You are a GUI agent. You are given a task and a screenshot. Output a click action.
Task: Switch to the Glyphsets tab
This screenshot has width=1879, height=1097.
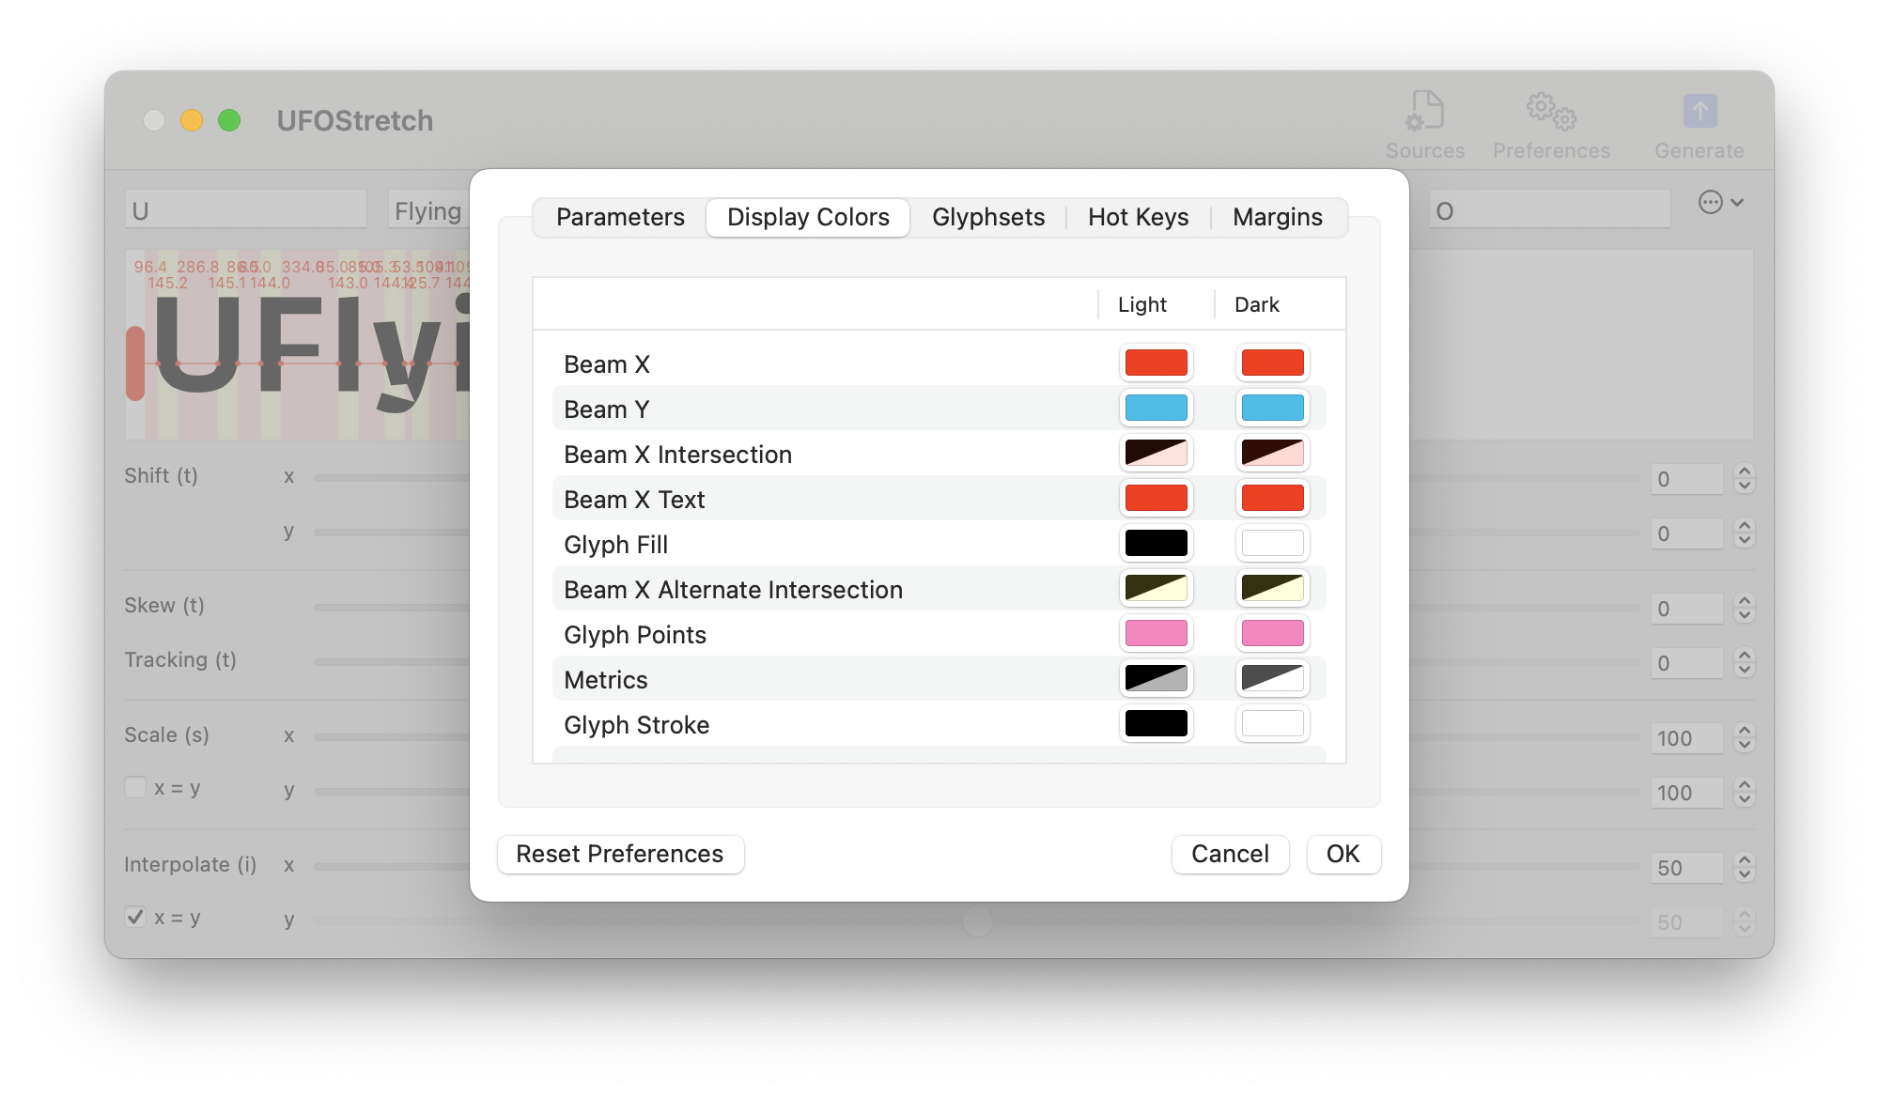tap(988, 217)
